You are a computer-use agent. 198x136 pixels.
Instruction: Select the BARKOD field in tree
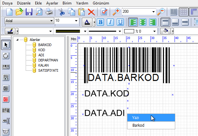[45, 45]
